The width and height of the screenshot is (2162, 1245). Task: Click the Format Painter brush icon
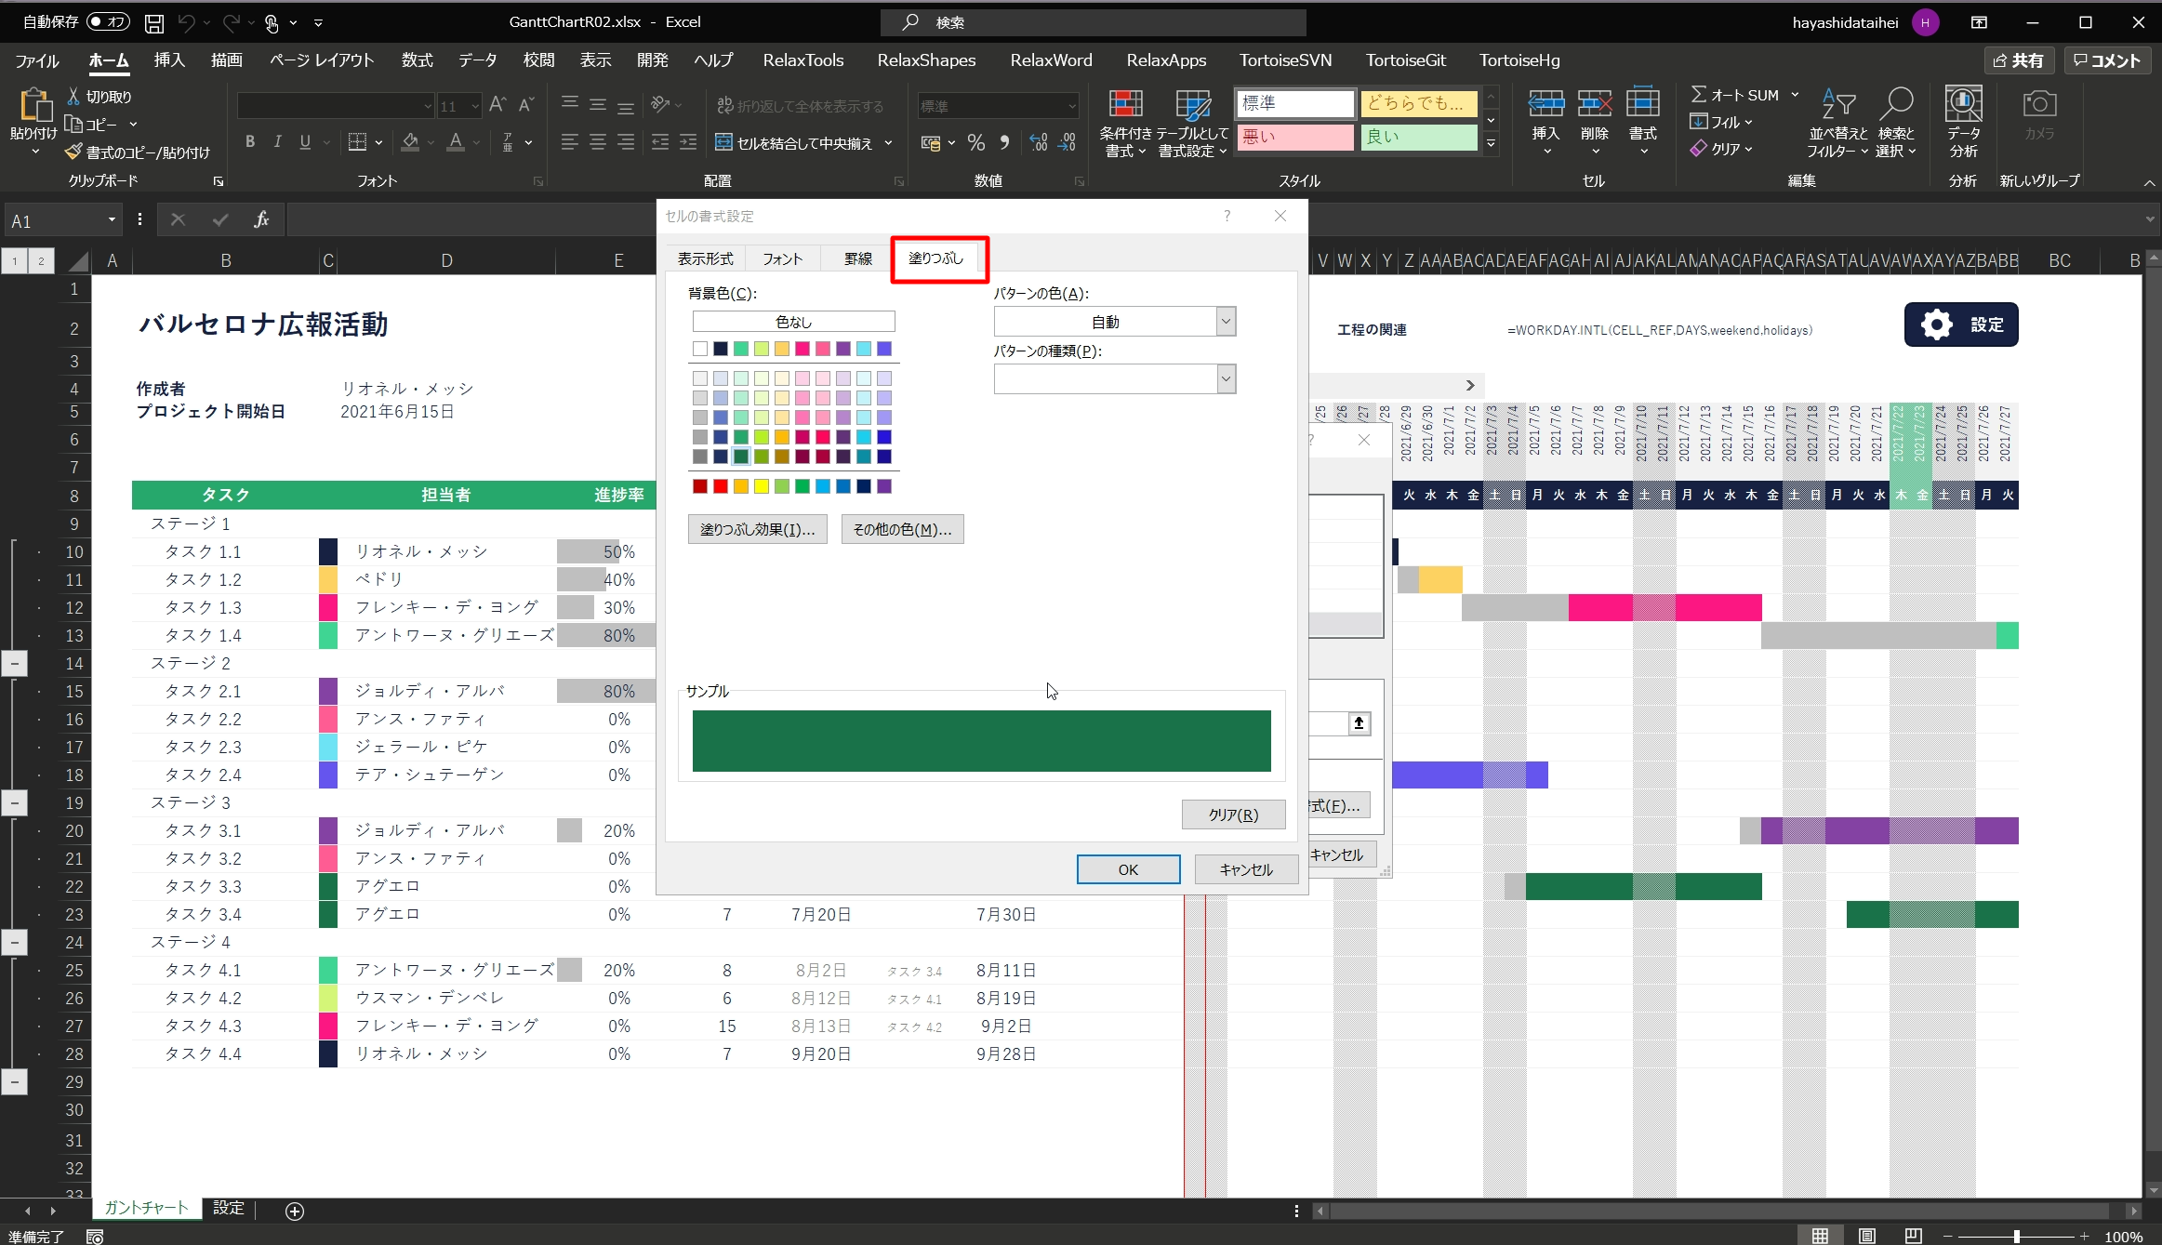coord(74,152)
